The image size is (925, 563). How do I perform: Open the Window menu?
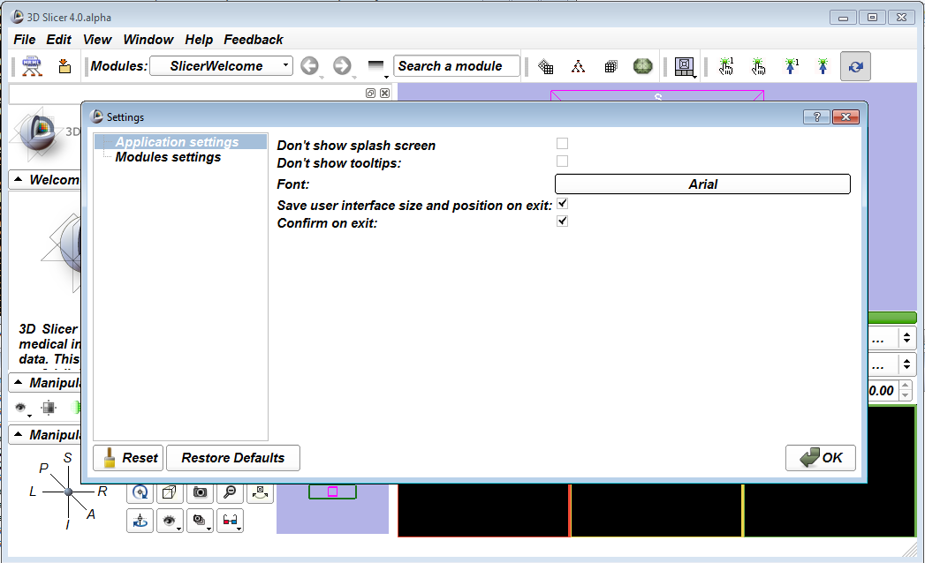coord(148,40)
